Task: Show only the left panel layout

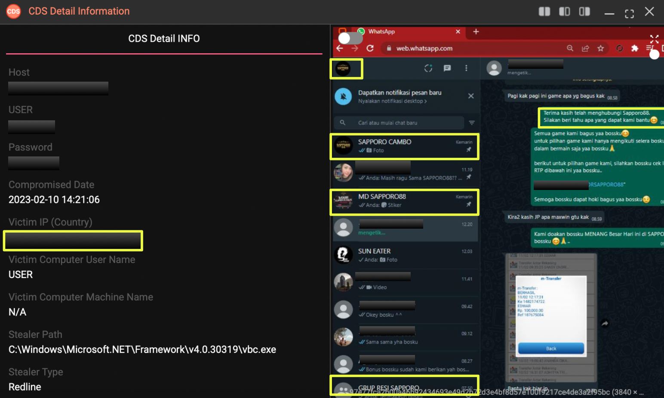Action: point(564,12)
